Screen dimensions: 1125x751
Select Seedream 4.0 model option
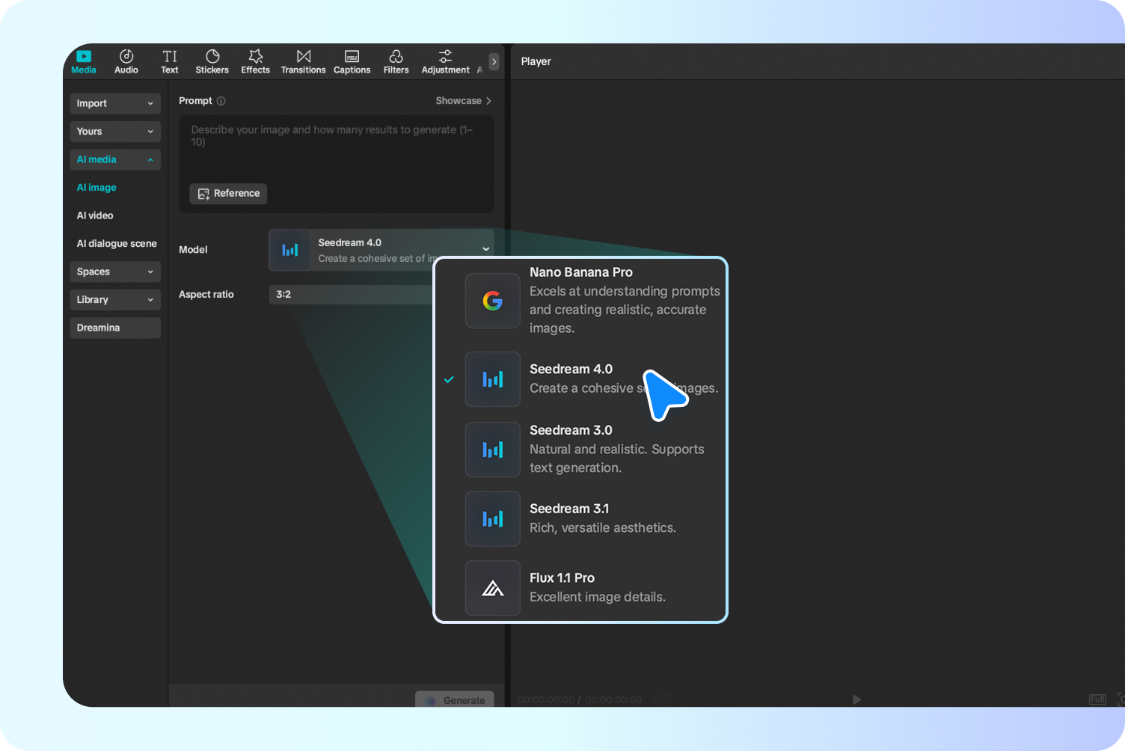[581, 379]
